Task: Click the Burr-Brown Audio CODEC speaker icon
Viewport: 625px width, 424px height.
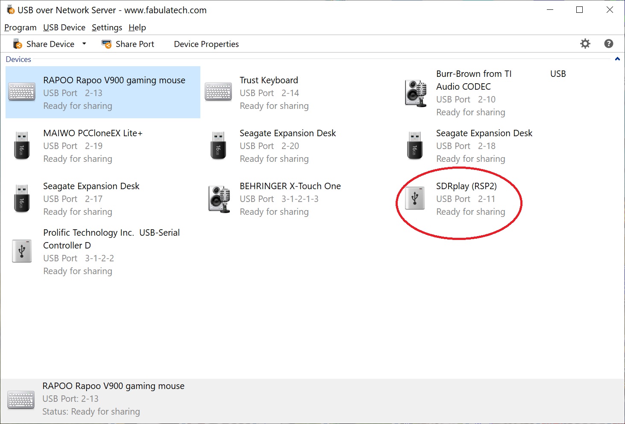Action: 415,93
